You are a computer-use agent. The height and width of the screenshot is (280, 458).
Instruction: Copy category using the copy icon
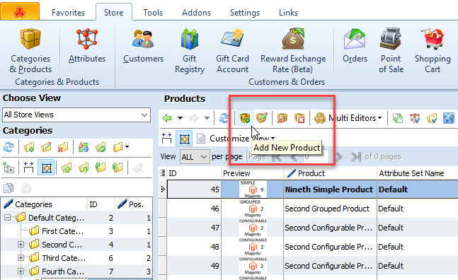(8, 188)
